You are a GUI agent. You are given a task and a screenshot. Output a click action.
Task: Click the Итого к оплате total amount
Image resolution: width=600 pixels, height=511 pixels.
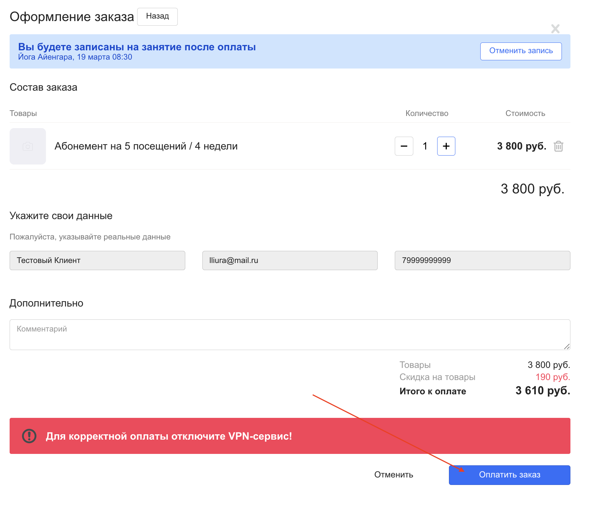[x=542, y=391]
